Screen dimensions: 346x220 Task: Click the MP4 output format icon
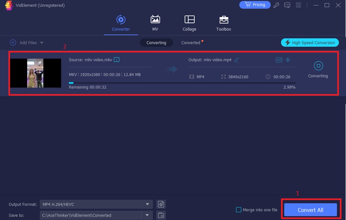coord(192,77)
